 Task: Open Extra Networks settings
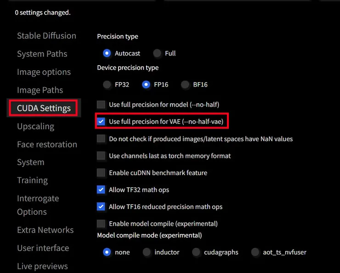pos(45,230)
